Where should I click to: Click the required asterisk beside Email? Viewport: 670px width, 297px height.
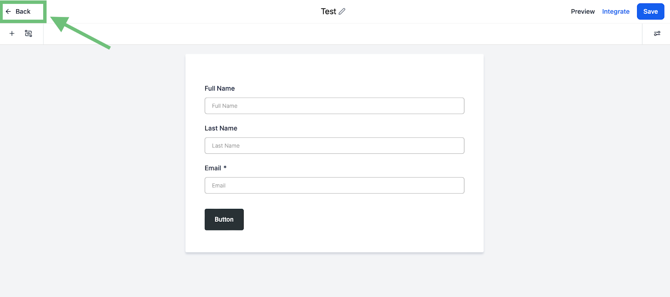[x=225, y=168]
